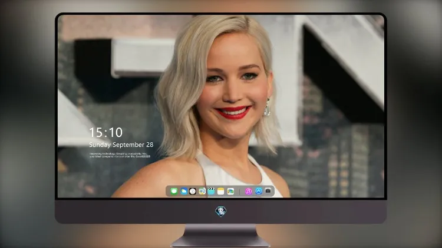
Task: Open the Weather app in dock
Action: [x=183, y=192]
